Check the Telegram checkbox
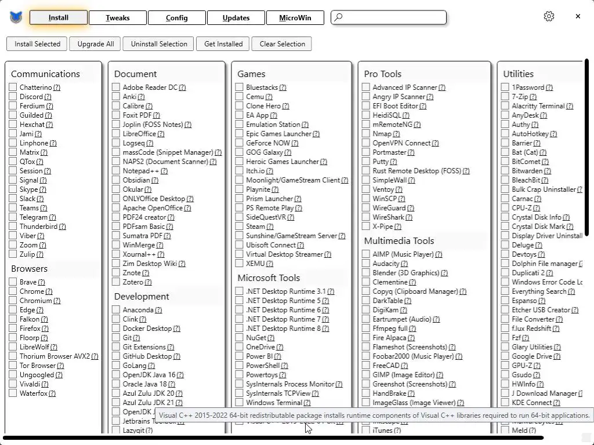 tap(13, 217)
